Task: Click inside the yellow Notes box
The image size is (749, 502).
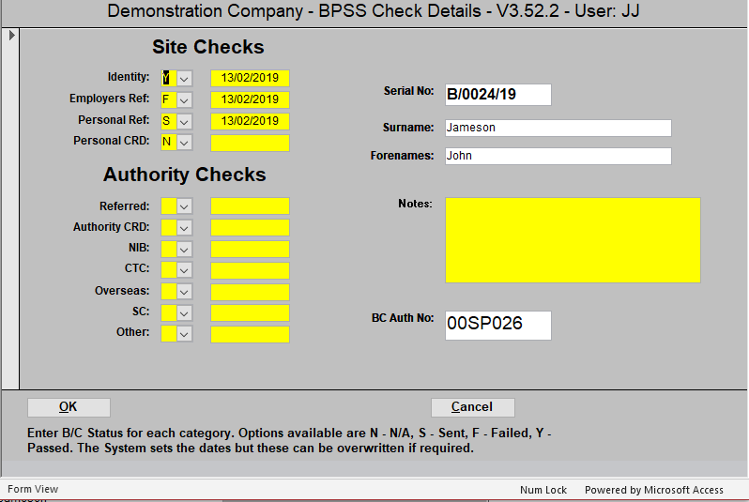Action: [x=573, y=240]
